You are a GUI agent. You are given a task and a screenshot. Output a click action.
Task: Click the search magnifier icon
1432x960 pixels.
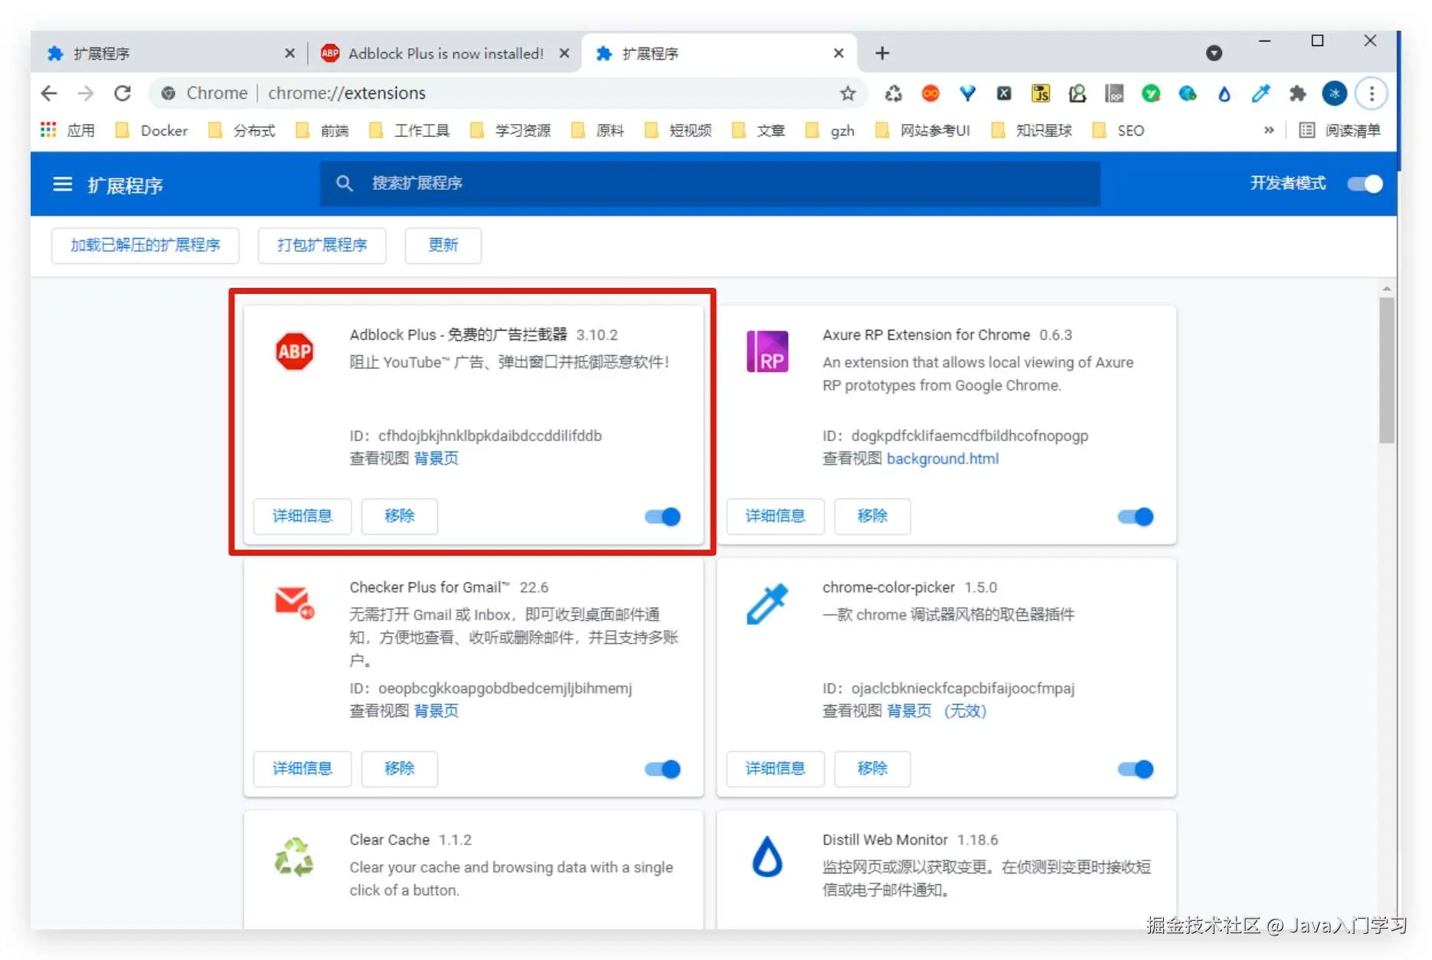[x=345, y=184]
